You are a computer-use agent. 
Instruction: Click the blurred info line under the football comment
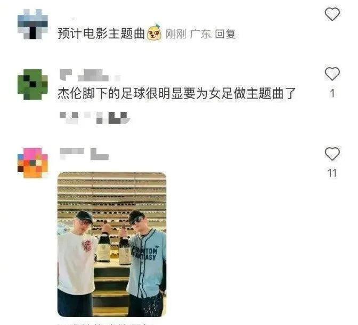(95, 118)
